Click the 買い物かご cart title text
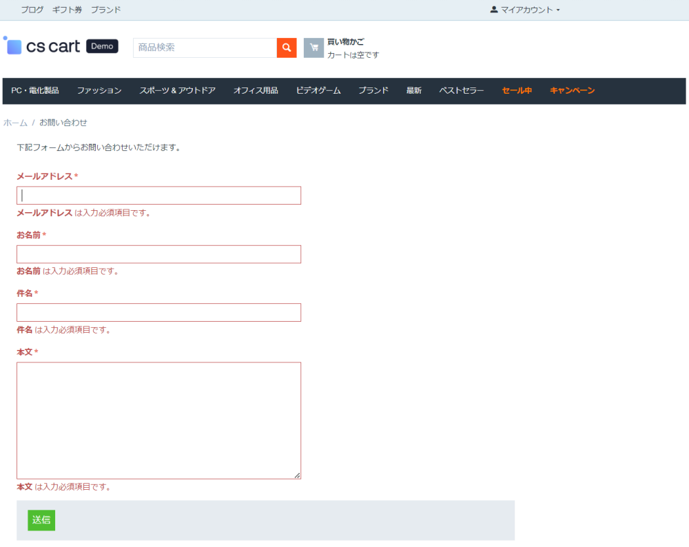This screenshot has width=689, height=547. point(346,42)
